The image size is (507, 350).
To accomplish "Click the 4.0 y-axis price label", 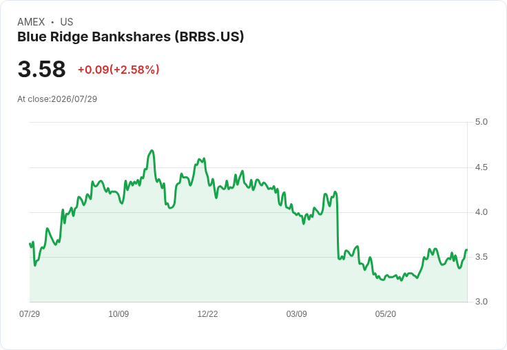I will pos(481,212).
